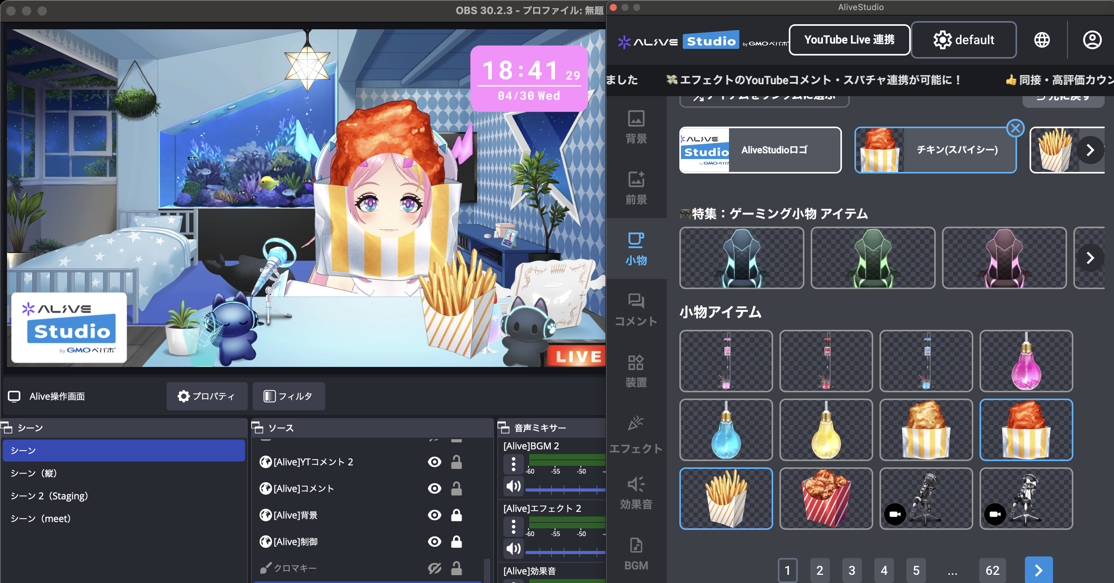The image size is (1114, 583).
Task: Go to page 2 of items
Action: click(820, 570)
